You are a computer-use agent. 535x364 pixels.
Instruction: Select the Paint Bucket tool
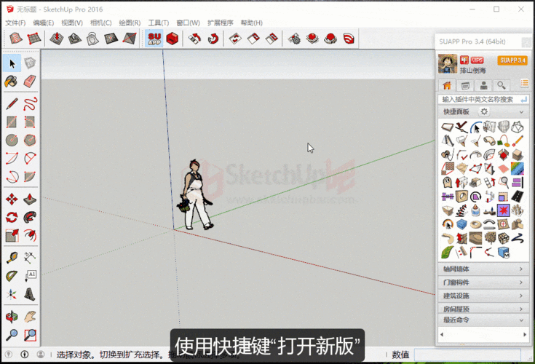pyautogui.click(x=12, y=81)
